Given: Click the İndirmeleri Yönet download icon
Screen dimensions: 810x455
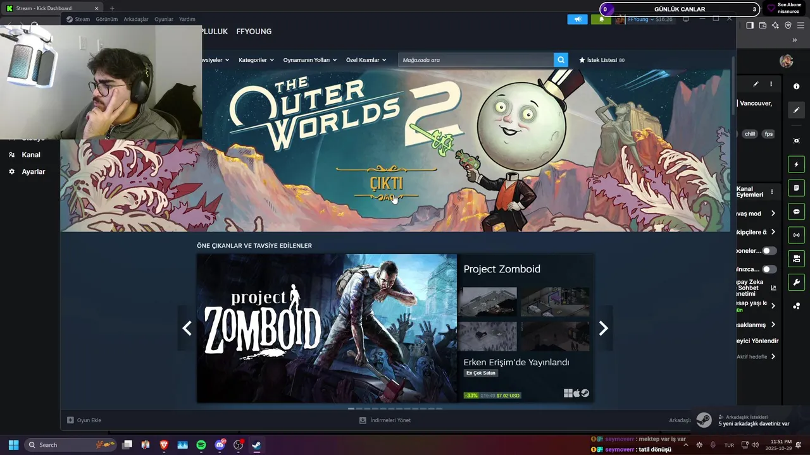Looking at the screenshot, I should (x=363, y=420).
